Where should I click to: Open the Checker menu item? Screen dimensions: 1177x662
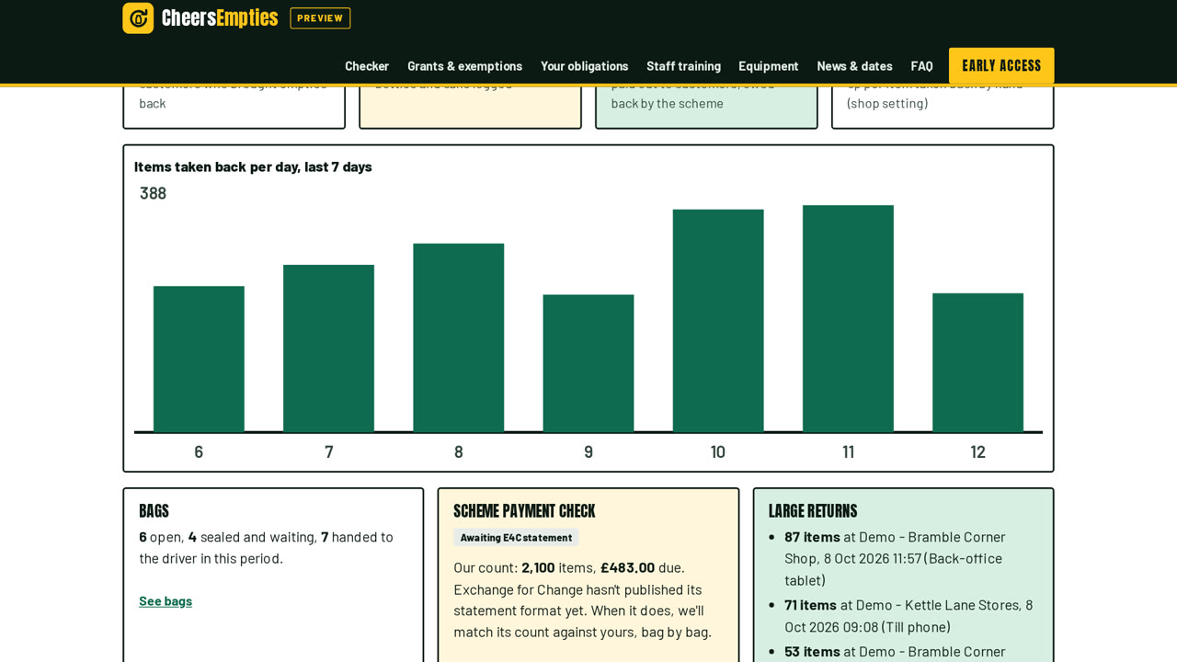[367, 66]
